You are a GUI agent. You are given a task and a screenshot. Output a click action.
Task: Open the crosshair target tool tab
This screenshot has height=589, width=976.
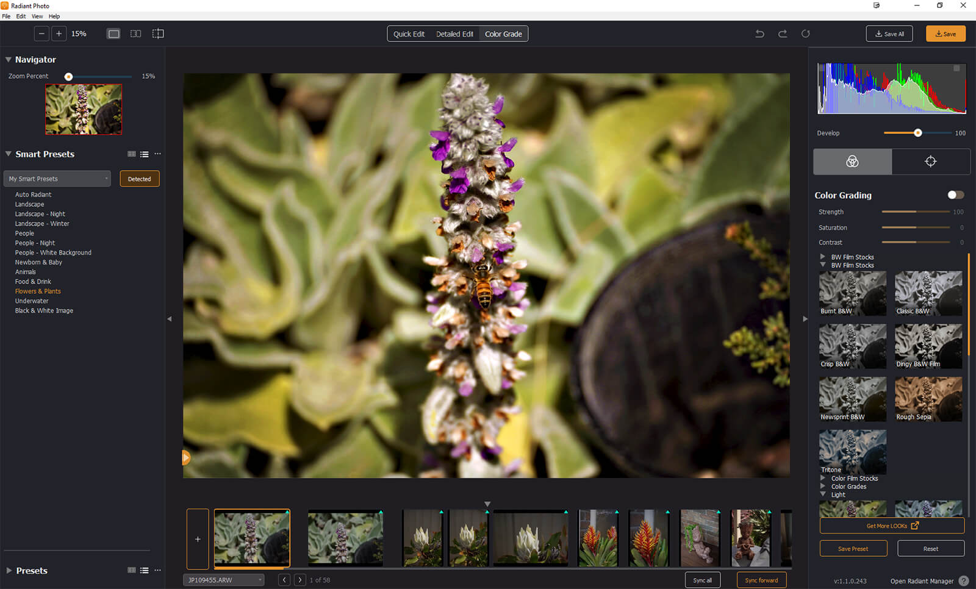click(930, 162)
